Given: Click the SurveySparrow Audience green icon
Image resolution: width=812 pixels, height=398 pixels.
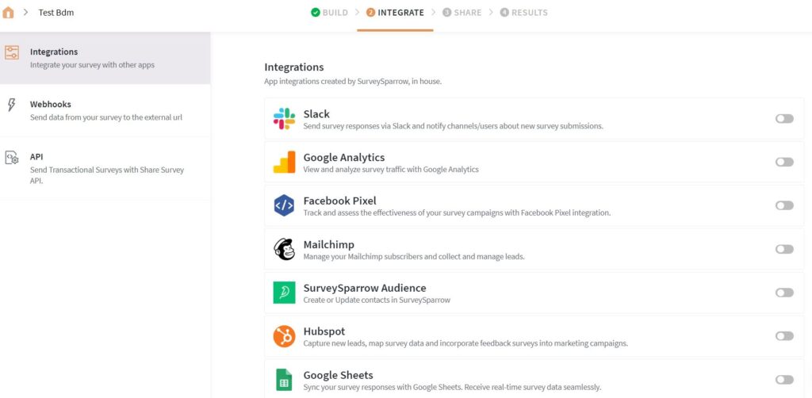Looking at the screenshot, I should tap(284, 293).
